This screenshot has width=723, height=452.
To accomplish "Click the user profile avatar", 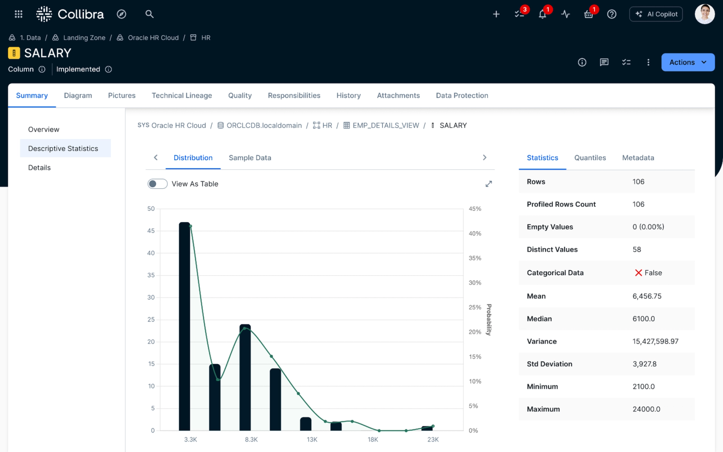I will (704, 14).
